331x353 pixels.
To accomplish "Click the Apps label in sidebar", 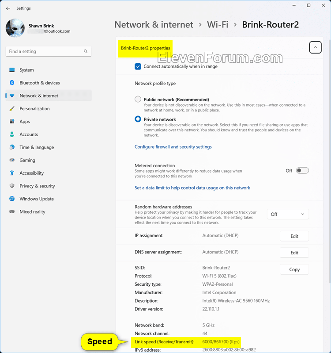I will [24, 122].
